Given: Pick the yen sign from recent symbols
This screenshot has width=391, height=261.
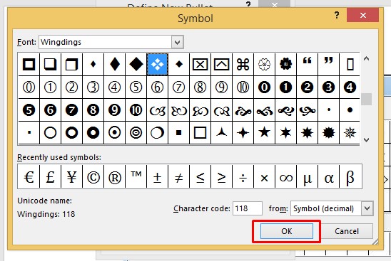Looking at the screenshot, I should point(71,177).
